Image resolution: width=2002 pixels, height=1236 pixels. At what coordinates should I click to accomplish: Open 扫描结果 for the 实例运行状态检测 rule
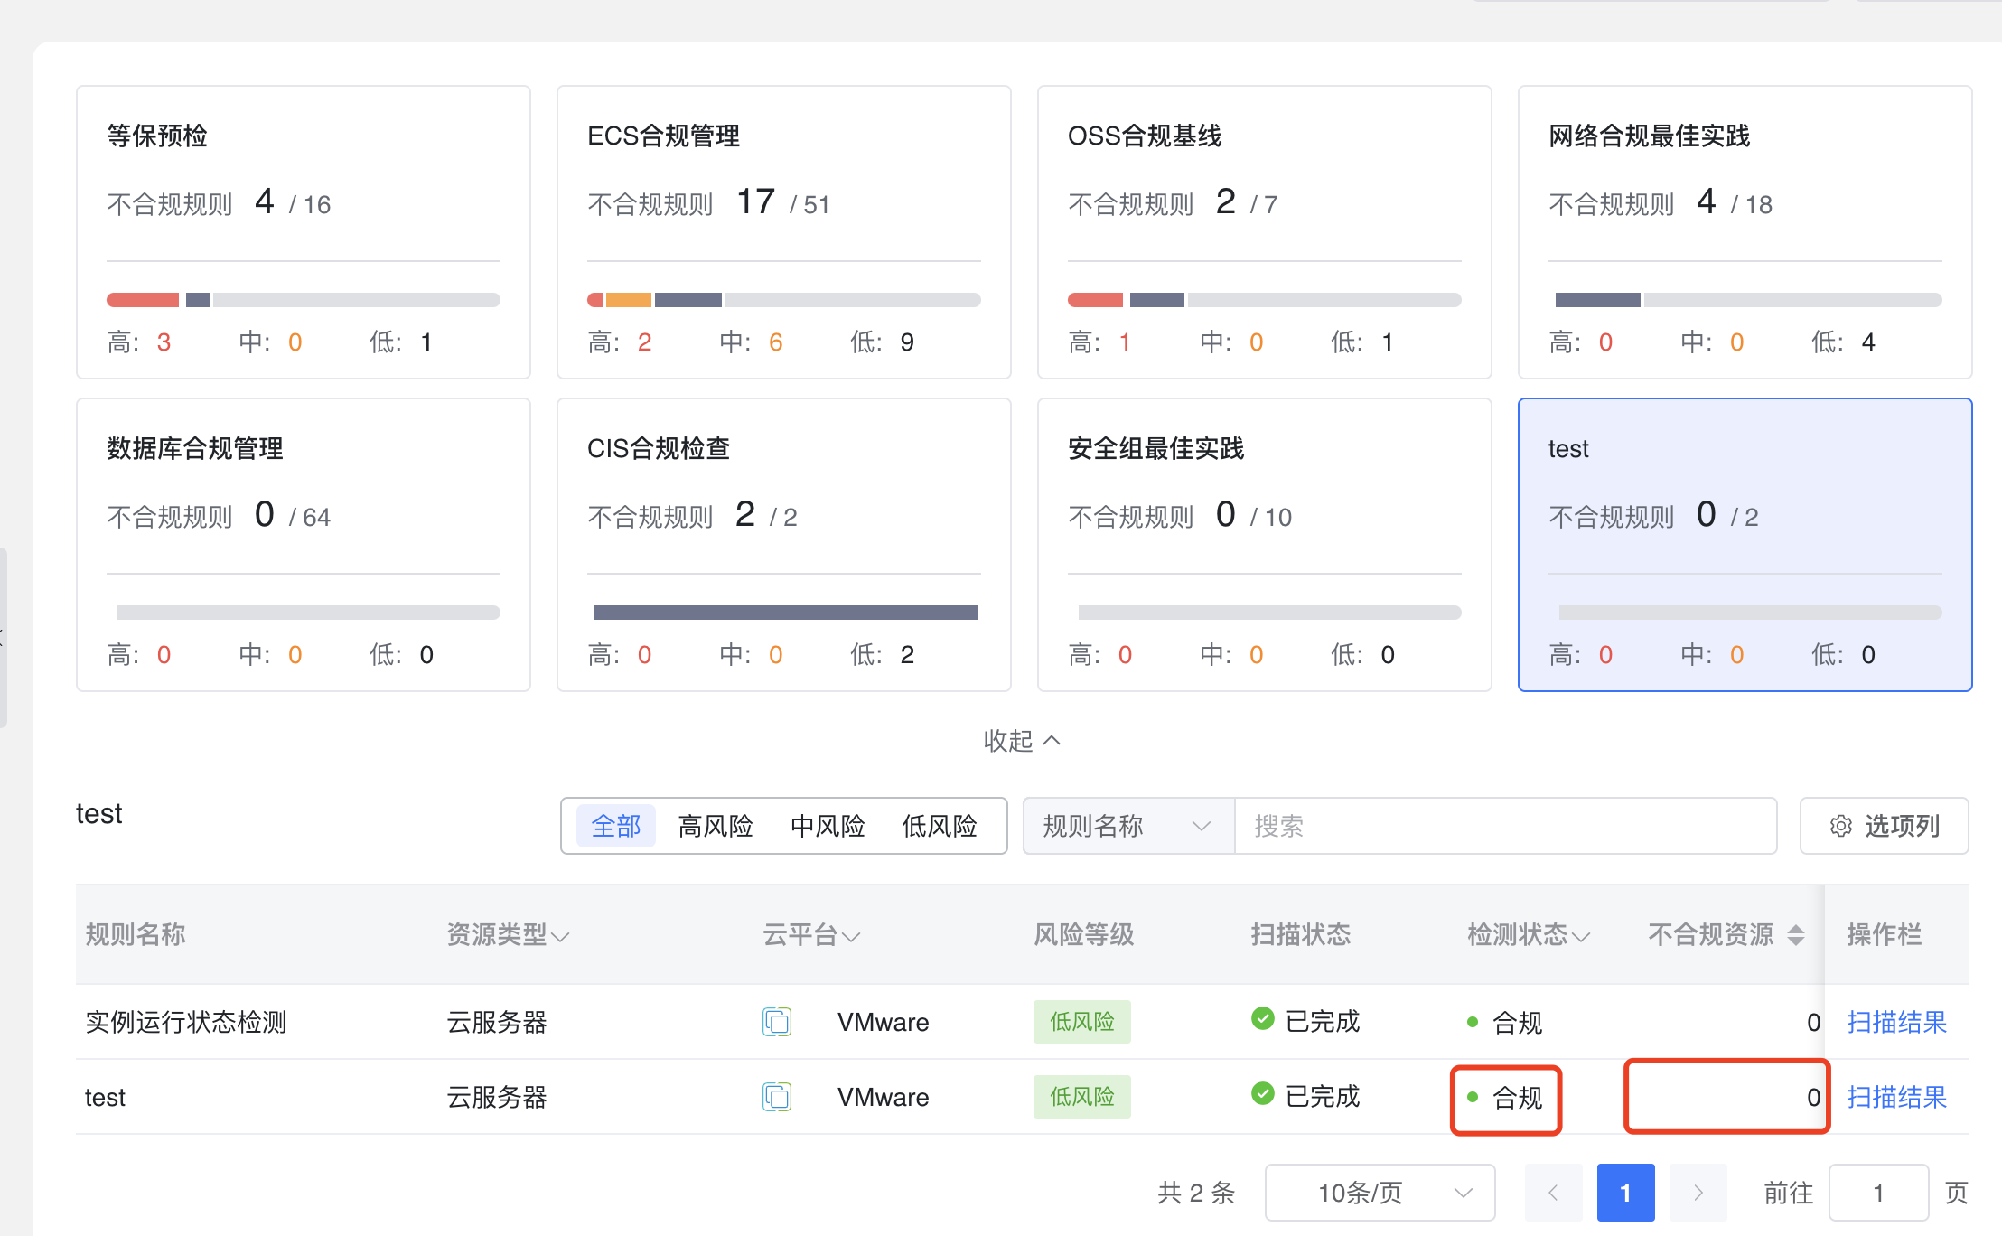pyautogui.click(x=1896, y=1022)
